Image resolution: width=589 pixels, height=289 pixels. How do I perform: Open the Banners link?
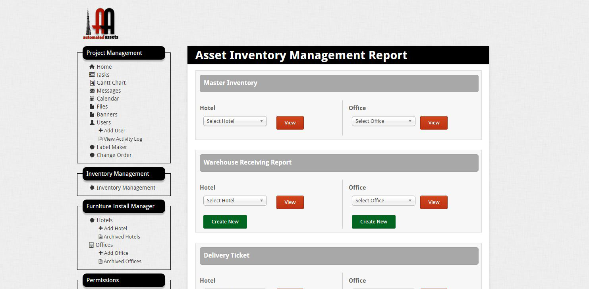pos(107,114)
